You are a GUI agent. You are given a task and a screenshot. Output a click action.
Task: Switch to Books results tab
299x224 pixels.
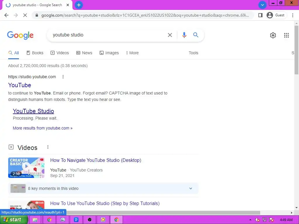pos(35,53)
